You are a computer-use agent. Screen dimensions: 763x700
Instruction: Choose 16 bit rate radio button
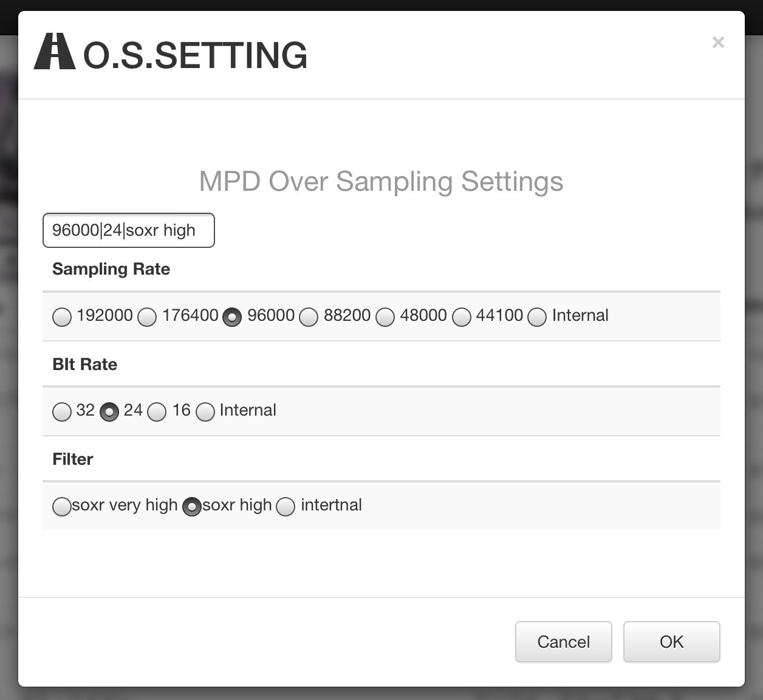pos(157,412)
